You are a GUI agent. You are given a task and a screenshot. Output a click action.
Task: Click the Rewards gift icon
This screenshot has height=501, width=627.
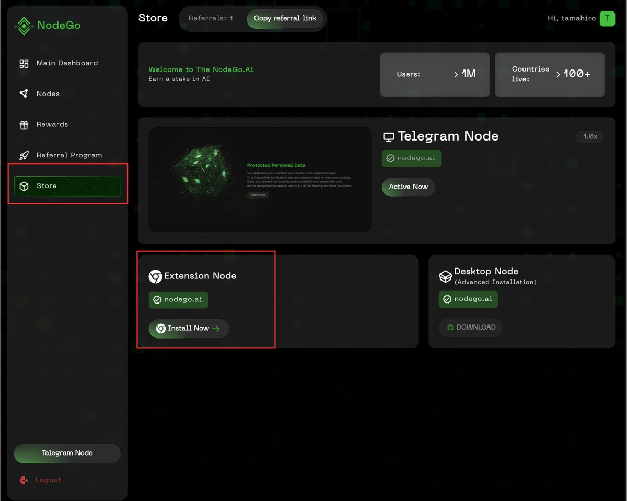click(x=24, y=124)
